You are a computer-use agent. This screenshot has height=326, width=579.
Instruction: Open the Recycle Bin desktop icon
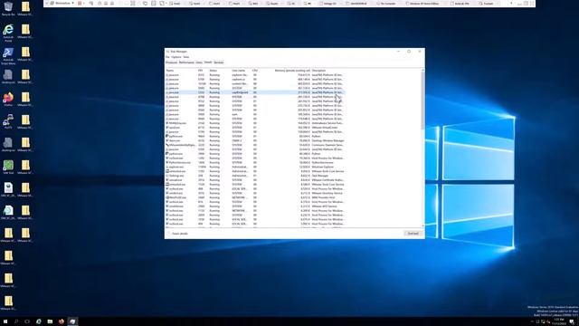pos(8,8)
